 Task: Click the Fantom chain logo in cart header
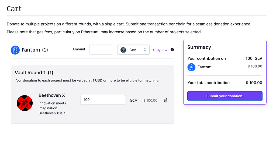click(x=15, y=50)
